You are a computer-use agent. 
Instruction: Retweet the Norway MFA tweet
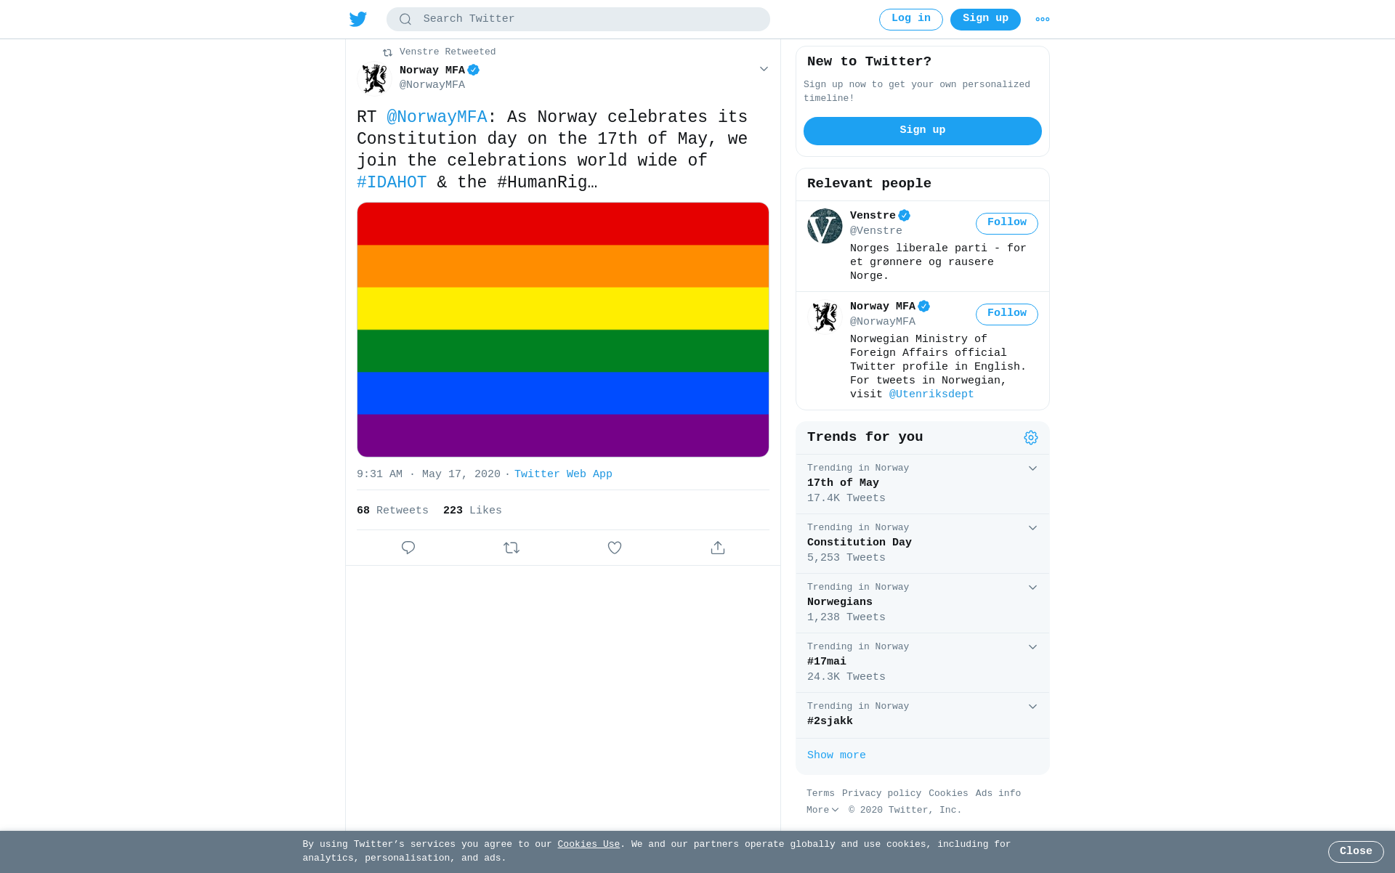(511, 548)
